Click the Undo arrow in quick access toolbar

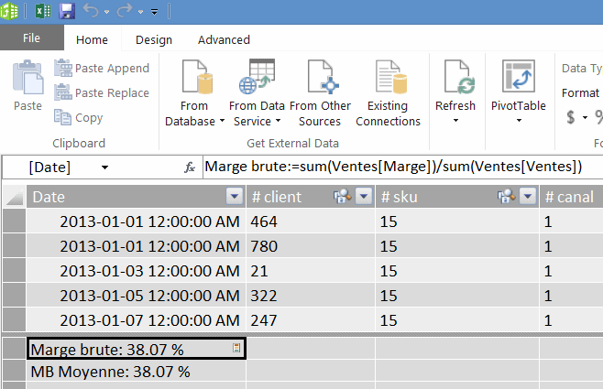tap(90, 12)
